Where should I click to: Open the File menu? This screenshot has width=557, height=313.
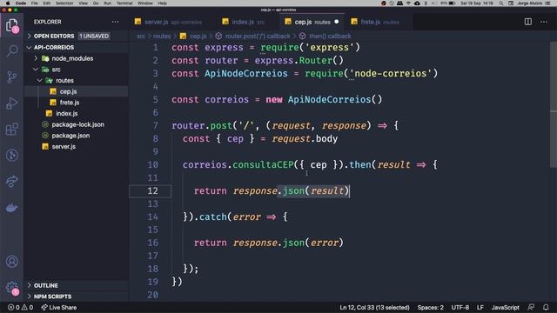pyautogui.click(x=34, y=3)
